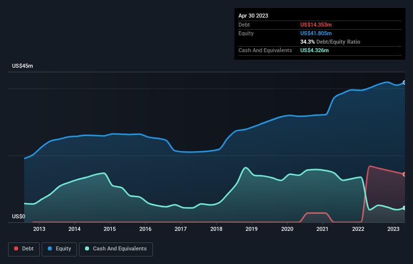Click the 2014 x-axis label
This screenshot has width=413, height=264.
pos(74,229)
